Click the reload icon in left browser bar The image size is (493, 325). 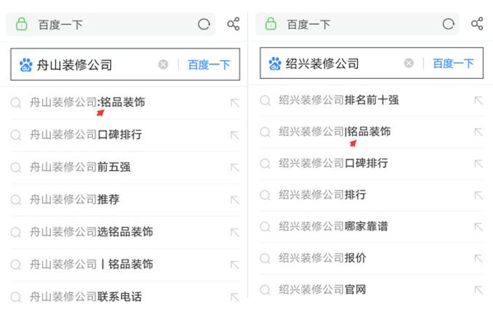pos(204,24)
